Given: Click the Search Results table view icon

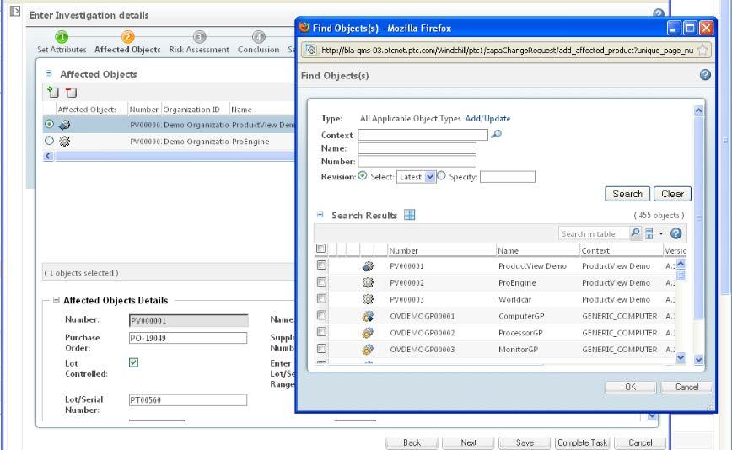Looking at the screenshot, I should (x=409, y=215).
